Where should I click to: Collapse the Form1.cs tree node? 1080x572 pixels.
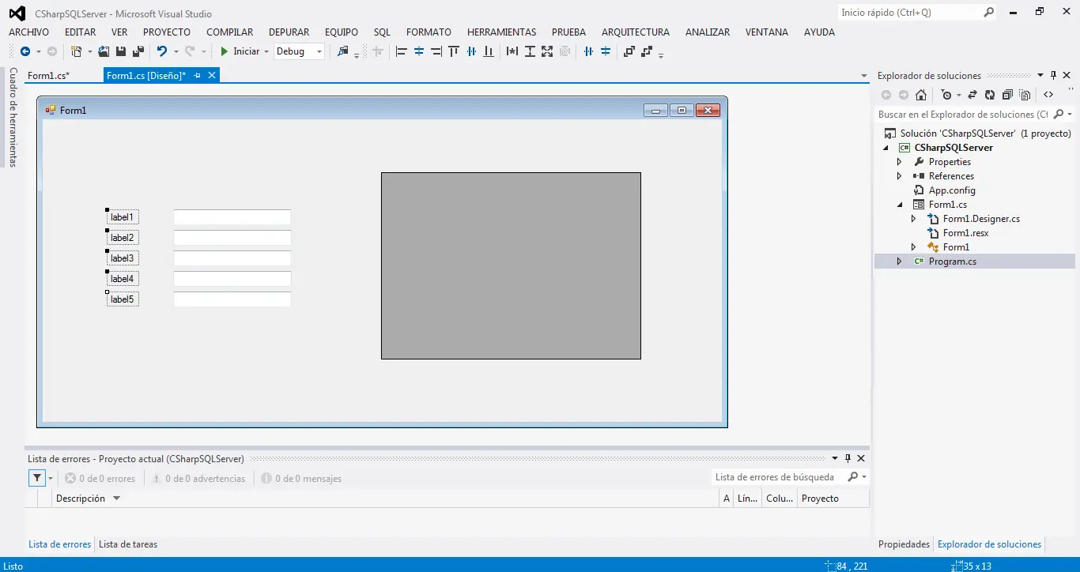899,205
